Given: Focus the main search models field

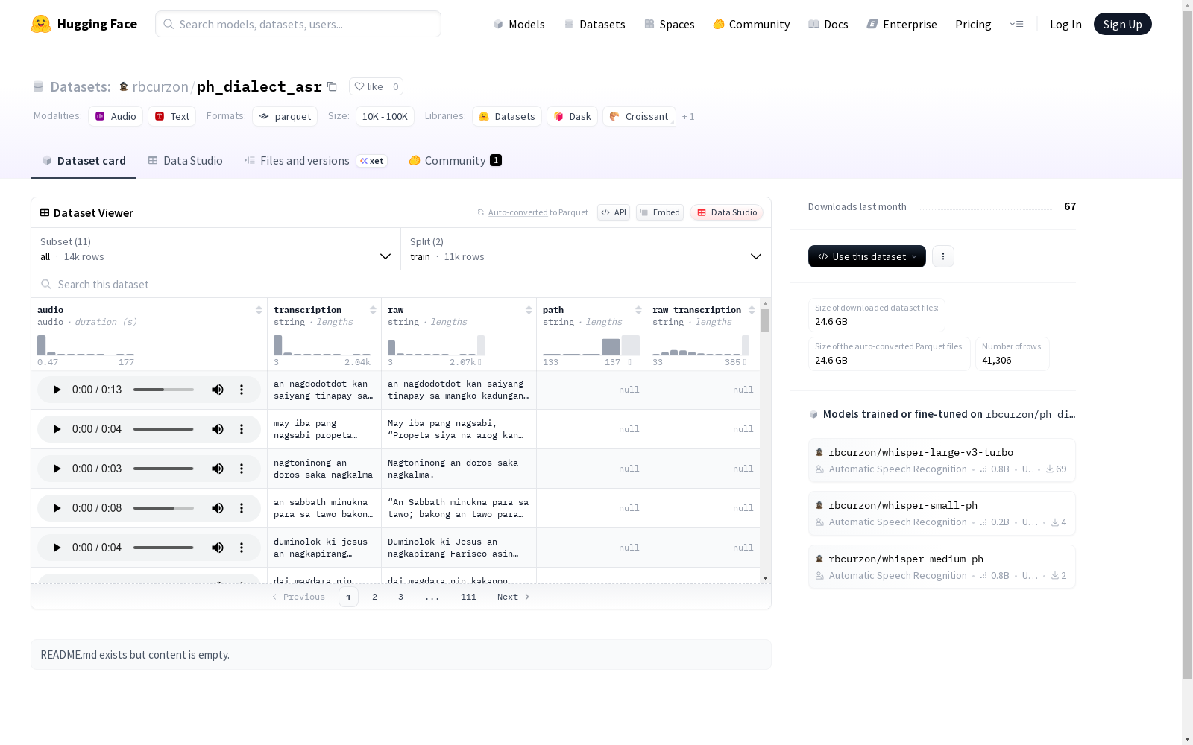Looking at the screenshot, I should (x=298, y=24).
